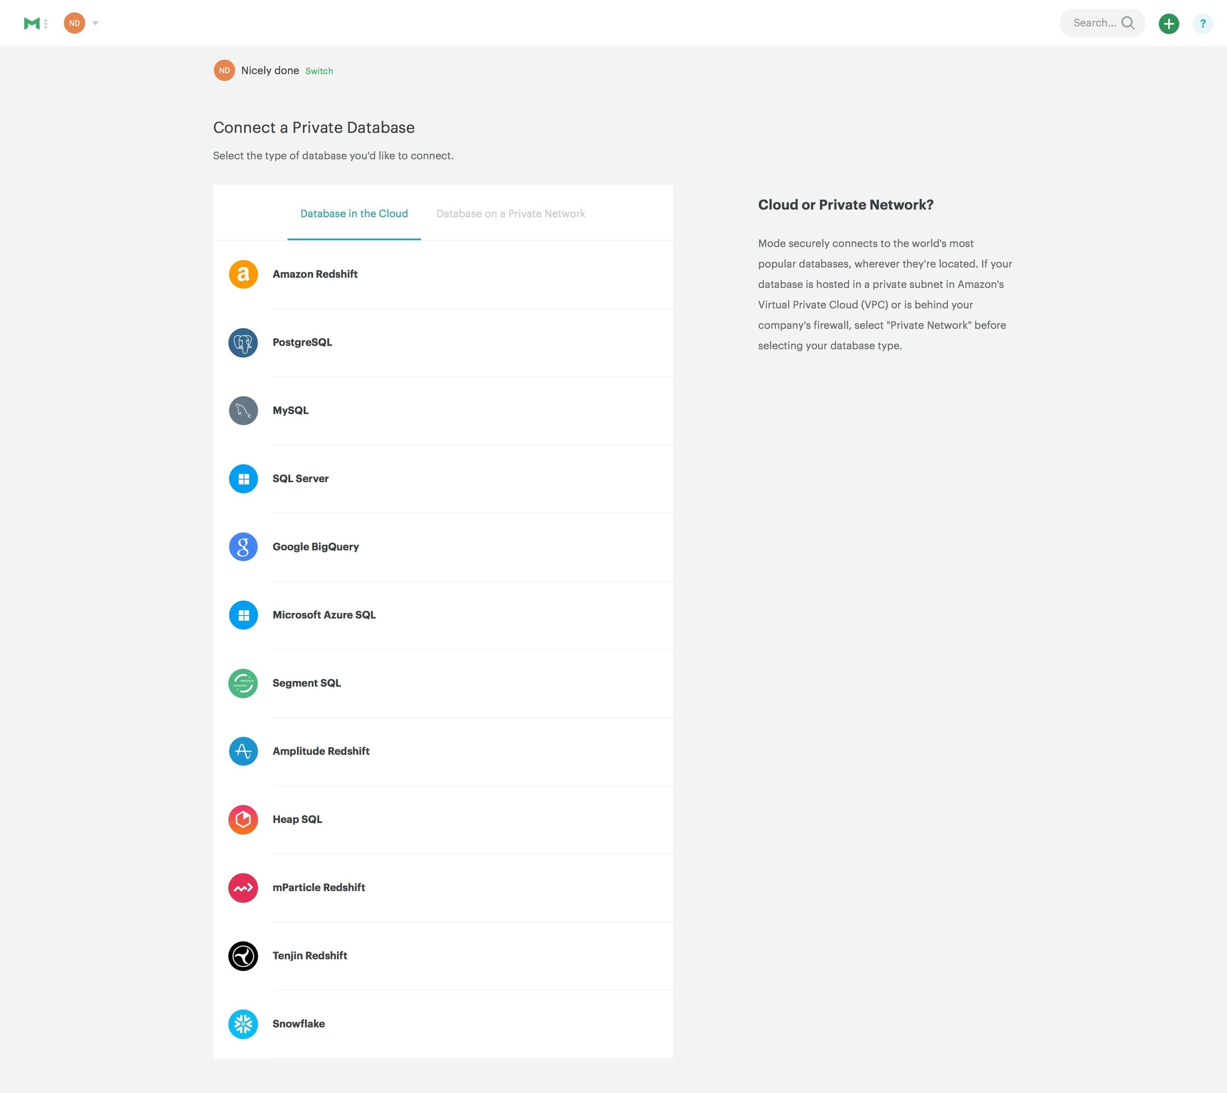Click the Google BigQuery icon

pos(243,547)
